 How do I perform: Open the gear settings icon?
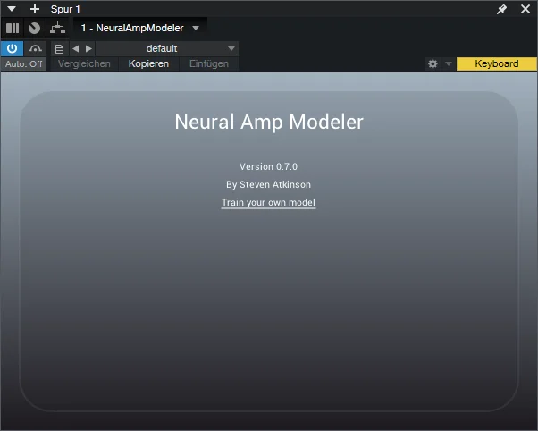pos(433,63)
